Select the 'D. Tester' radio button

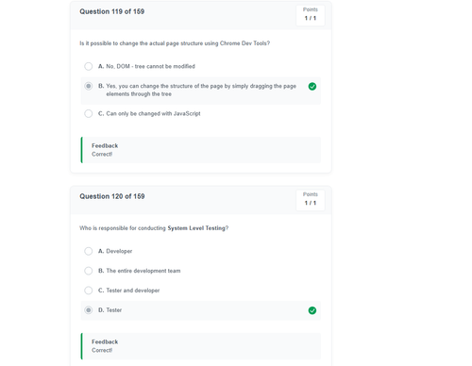pyautogui.click(x=89, y=310)
